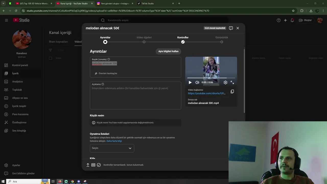Viewport: 327px width, 184px height.
Task: Click Aynı bilgileri kullan button
Action: pyautogui.click(x=168, y=51)
